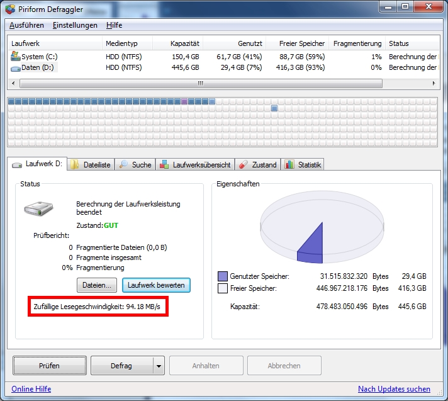This screenshot has width=448, height=401.
Task: Click the drive icon on Laufwerk D: tab
Action: coord(17,165)
